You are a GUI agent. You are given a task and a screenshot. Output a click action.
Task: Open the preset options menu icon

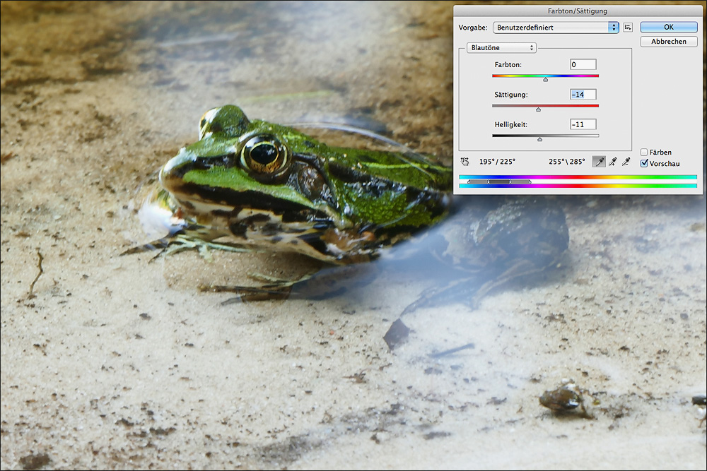(x=628, y=28)
